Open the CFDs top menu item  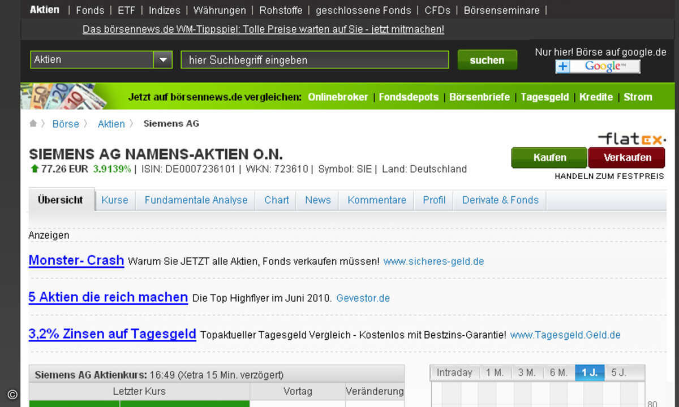coord(437,10)
